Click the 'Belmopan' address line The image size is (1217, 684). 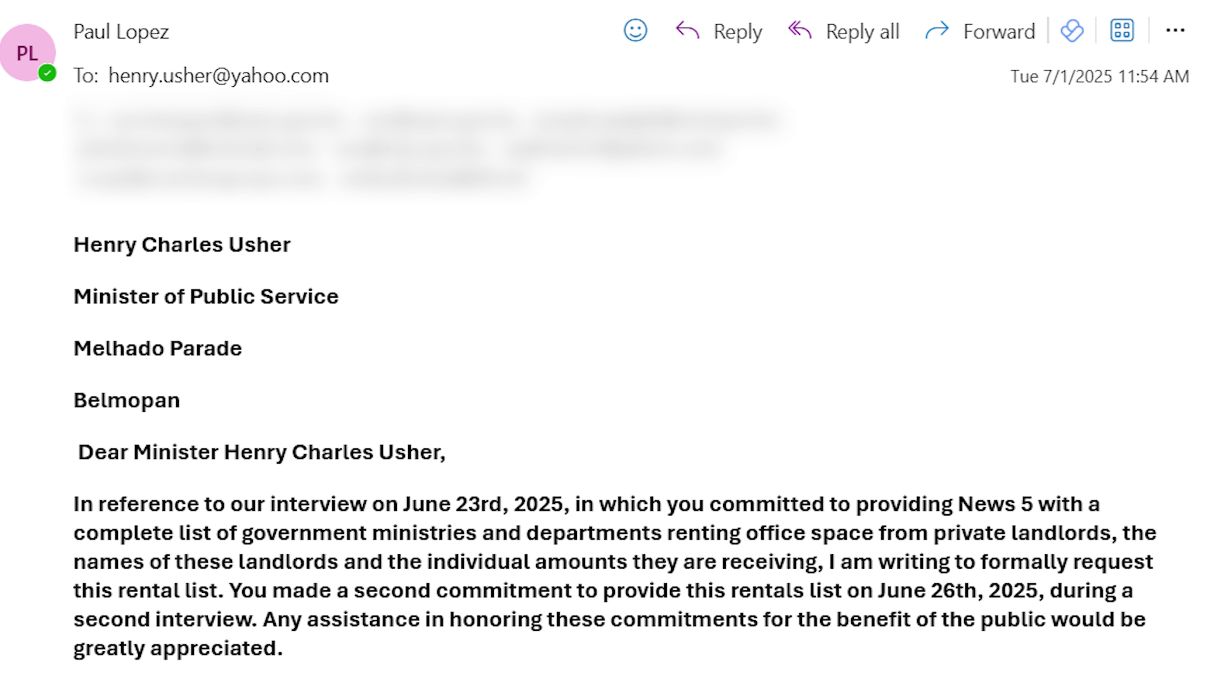pos(127,400)
